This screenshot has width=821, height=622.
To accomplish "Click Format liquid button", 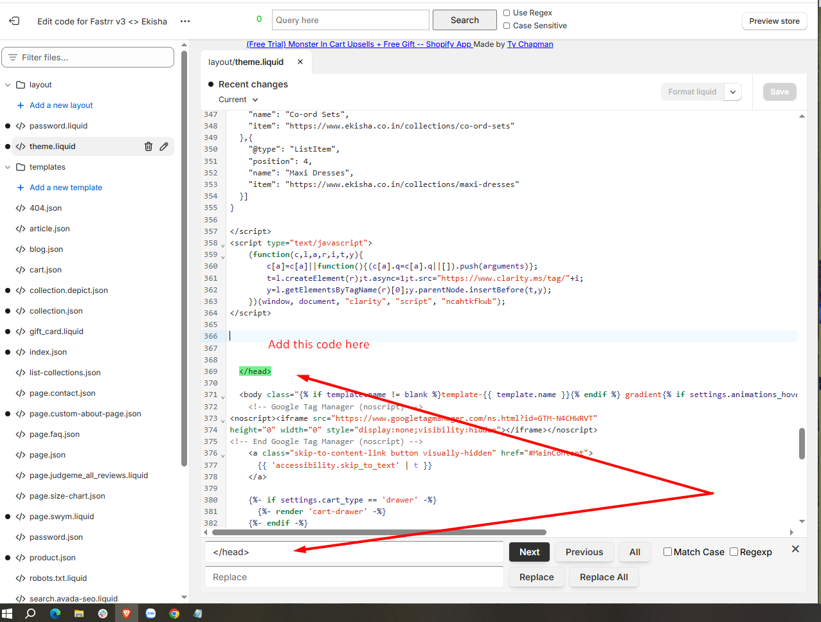I will 692,92.
